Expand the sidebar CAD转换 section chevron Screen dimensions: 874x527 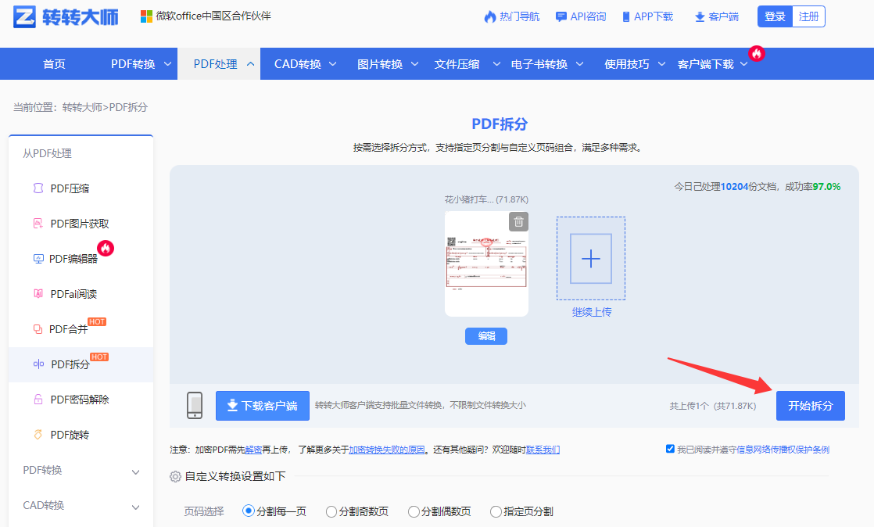[135, 507]
